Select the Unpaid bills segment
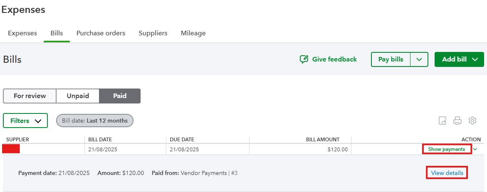The image size is (487, 192). 78,96
